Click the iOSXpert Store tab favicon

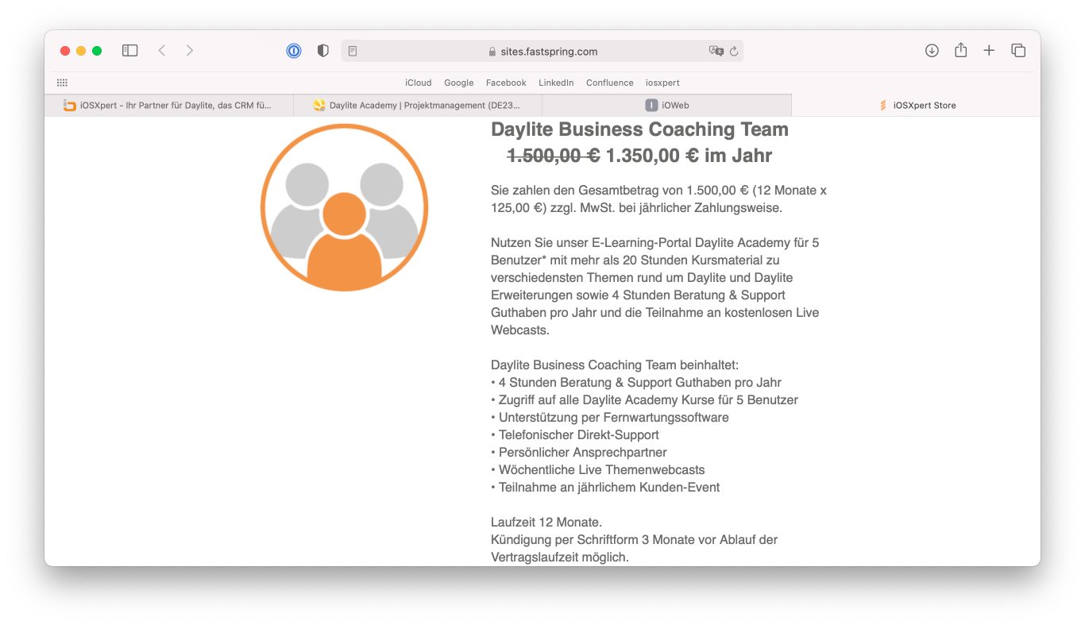pyautogui.click(x=883, y=105)
